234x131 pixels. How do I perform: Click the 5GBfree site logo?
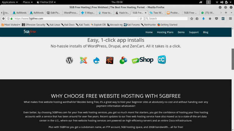[30, 32]
